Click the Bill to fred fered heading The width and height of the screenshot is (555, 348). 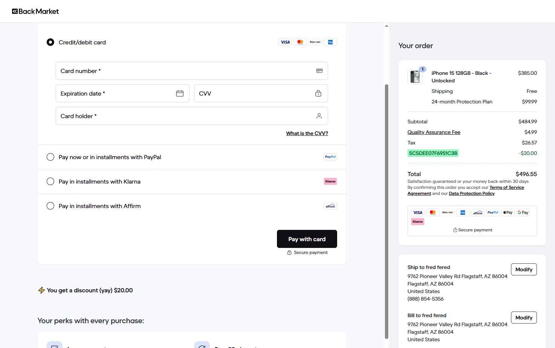pos(427,315)
